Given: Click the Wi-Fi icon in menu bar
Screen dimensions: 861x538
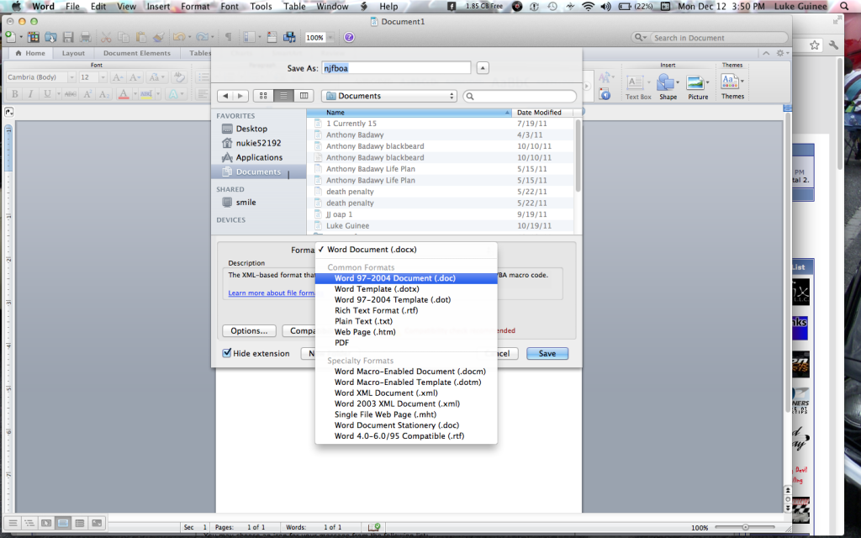Looking at the screenshot, I should click(588, 7).
